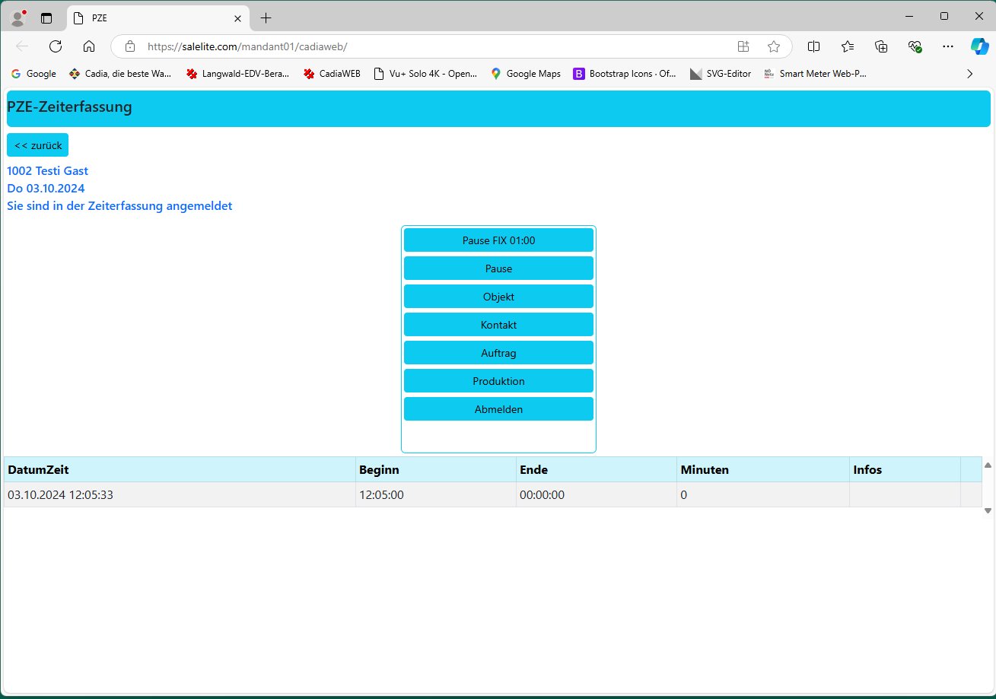
Task: Select the Produktion button
Action: coord(498,381)
